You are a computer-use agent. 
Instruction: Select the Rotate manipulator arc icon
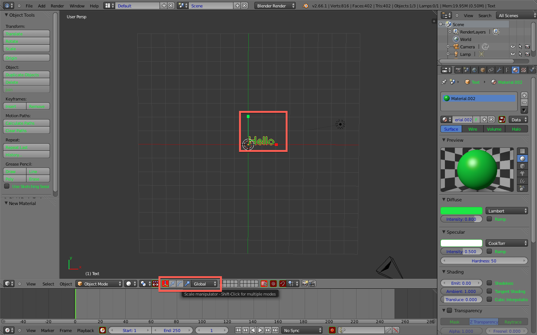pos(180,284)
